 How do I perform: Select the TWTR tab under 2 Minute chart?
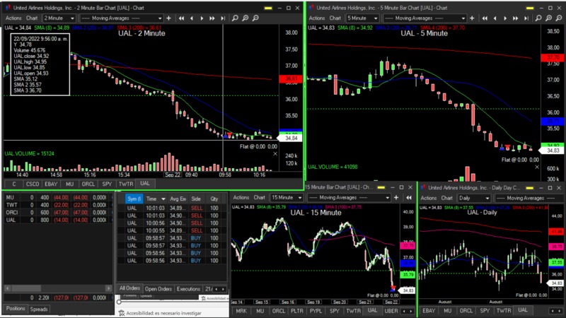[126, 184]
